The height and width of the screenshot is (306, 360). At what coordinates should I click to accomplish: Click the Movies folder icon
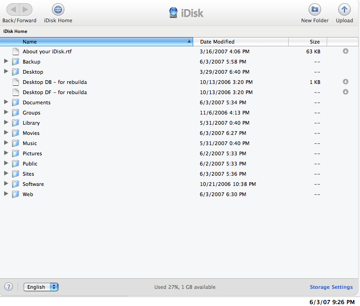point(16,133)
